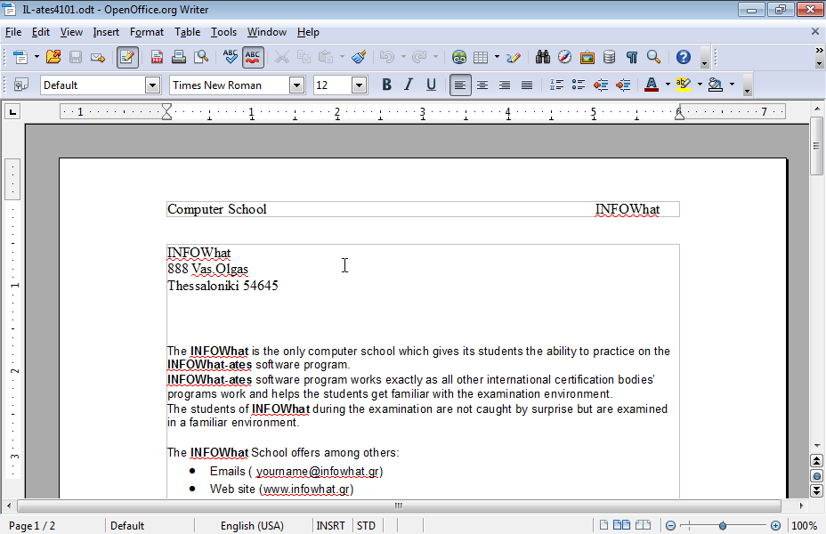Click the 100% zoom percentage

(805, 526)
